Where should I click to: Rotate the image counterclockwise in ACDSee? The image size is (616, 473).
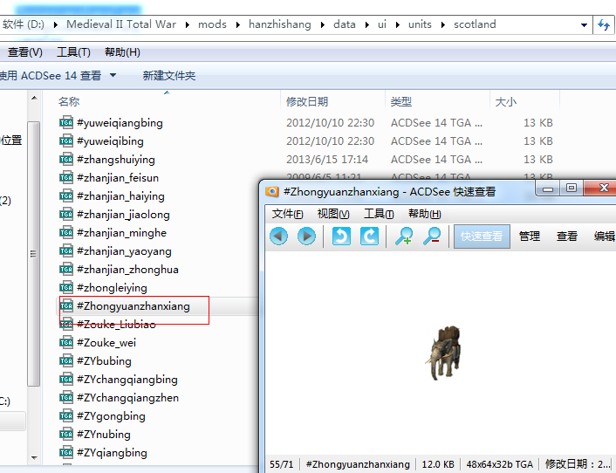[x=341, y=236]
